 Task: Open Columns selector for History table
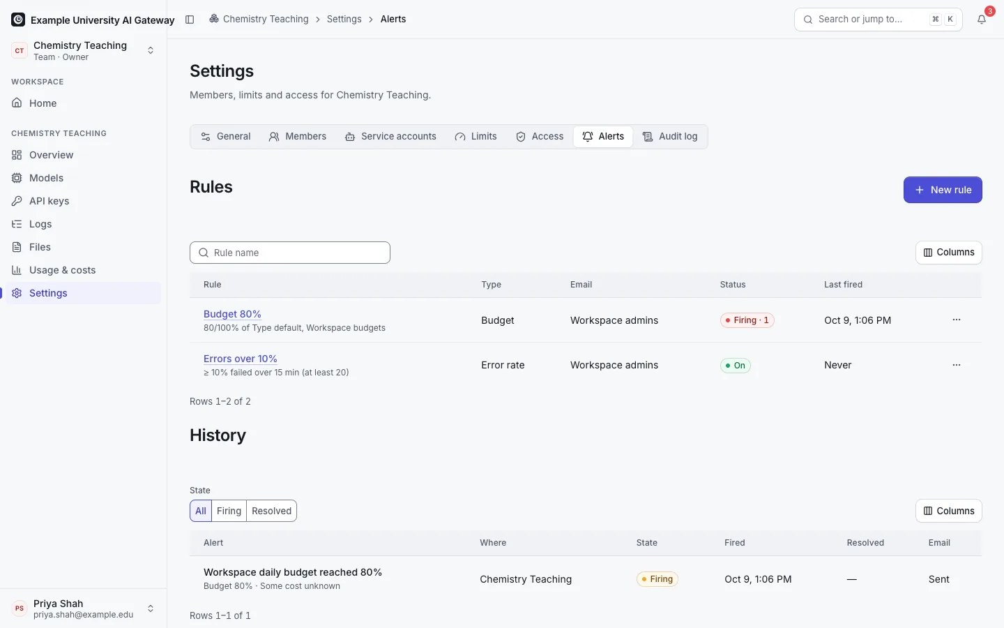pos(948,511)
